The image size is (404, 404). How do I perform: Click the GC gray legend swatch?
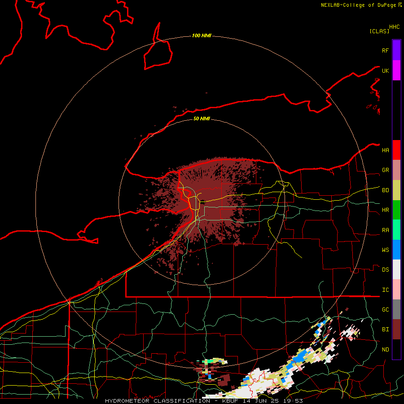(396, 309)
